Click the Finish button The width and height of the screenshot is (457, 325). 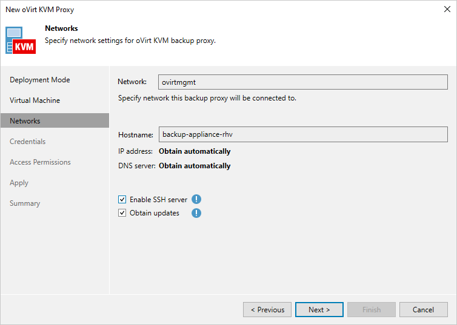tap(371, 310)
